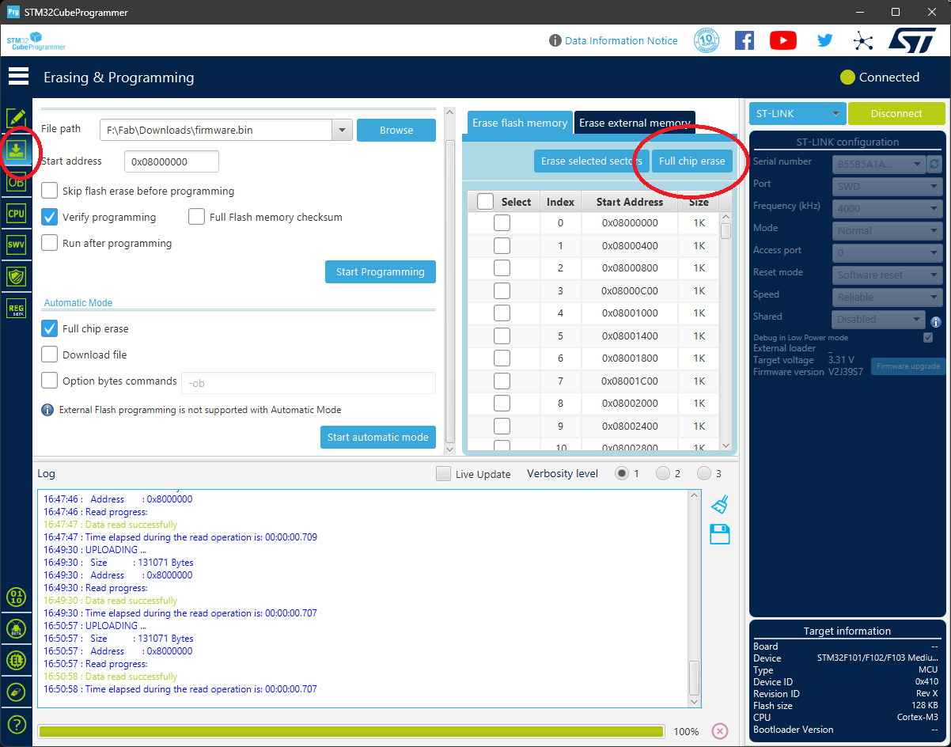This screenshot has width=951, height=747.
Task: Set verbosity level to 2
Action: tap(663, 473)
